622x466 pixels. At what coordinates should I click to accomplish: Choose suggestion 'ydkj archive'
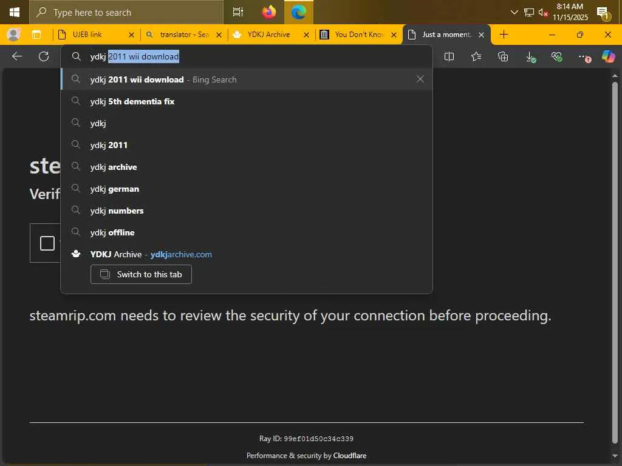[247, 167]
